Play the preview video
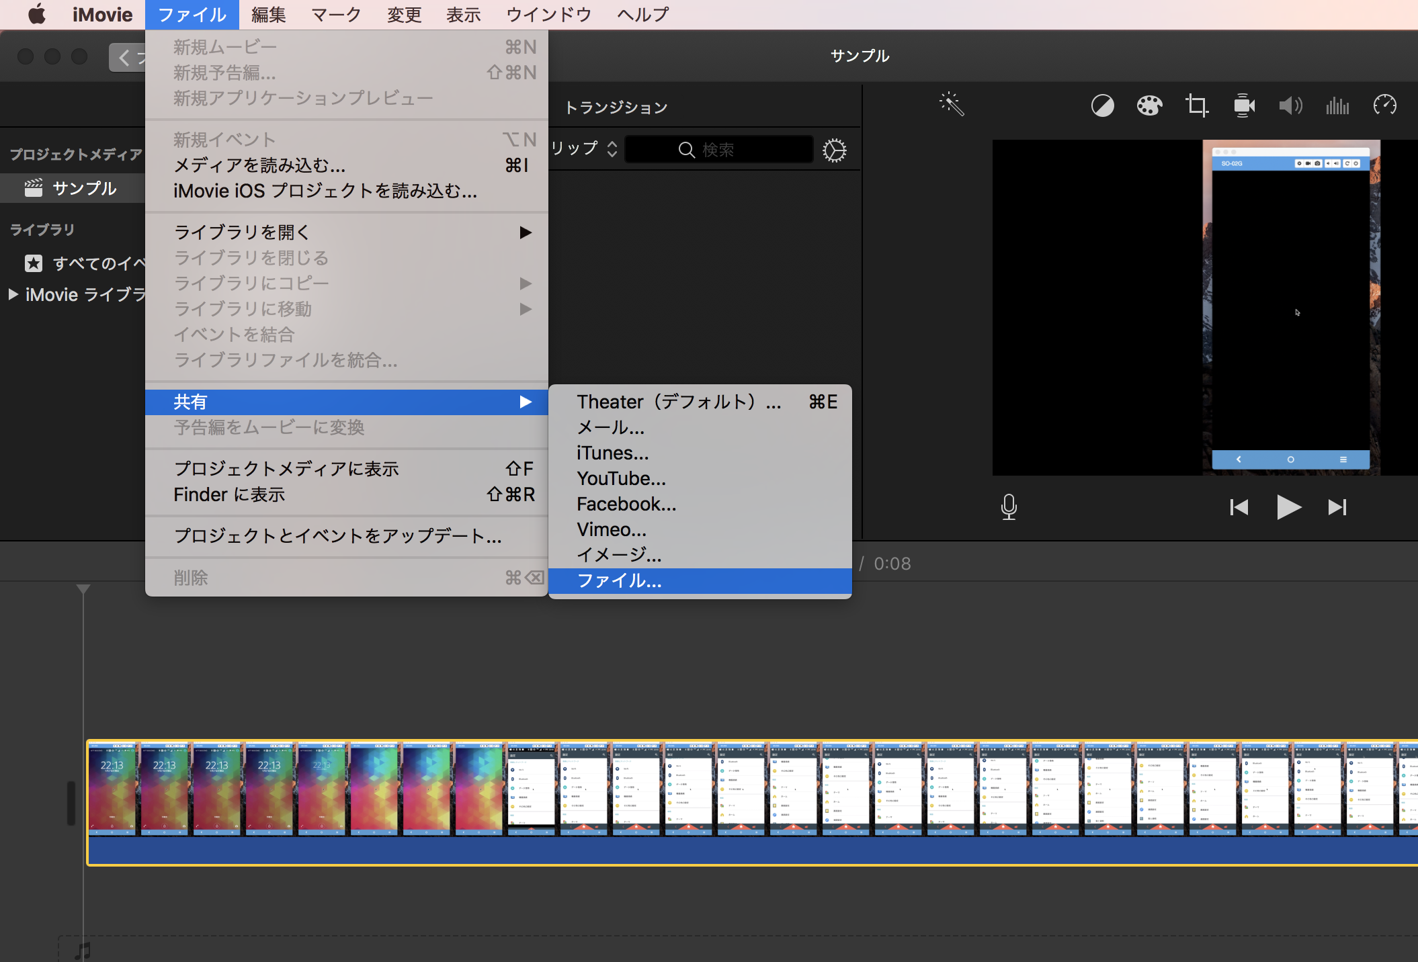The image size is (1418, 962). pyautogui.click(x=1288, y=507)
